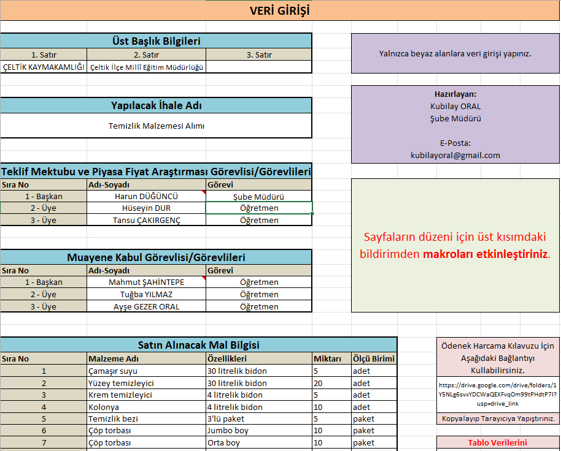The width and height of the screenshot is (561, 451).
Task: Select the Tuğba YILMAZ name cell
Action: (146, 294)
